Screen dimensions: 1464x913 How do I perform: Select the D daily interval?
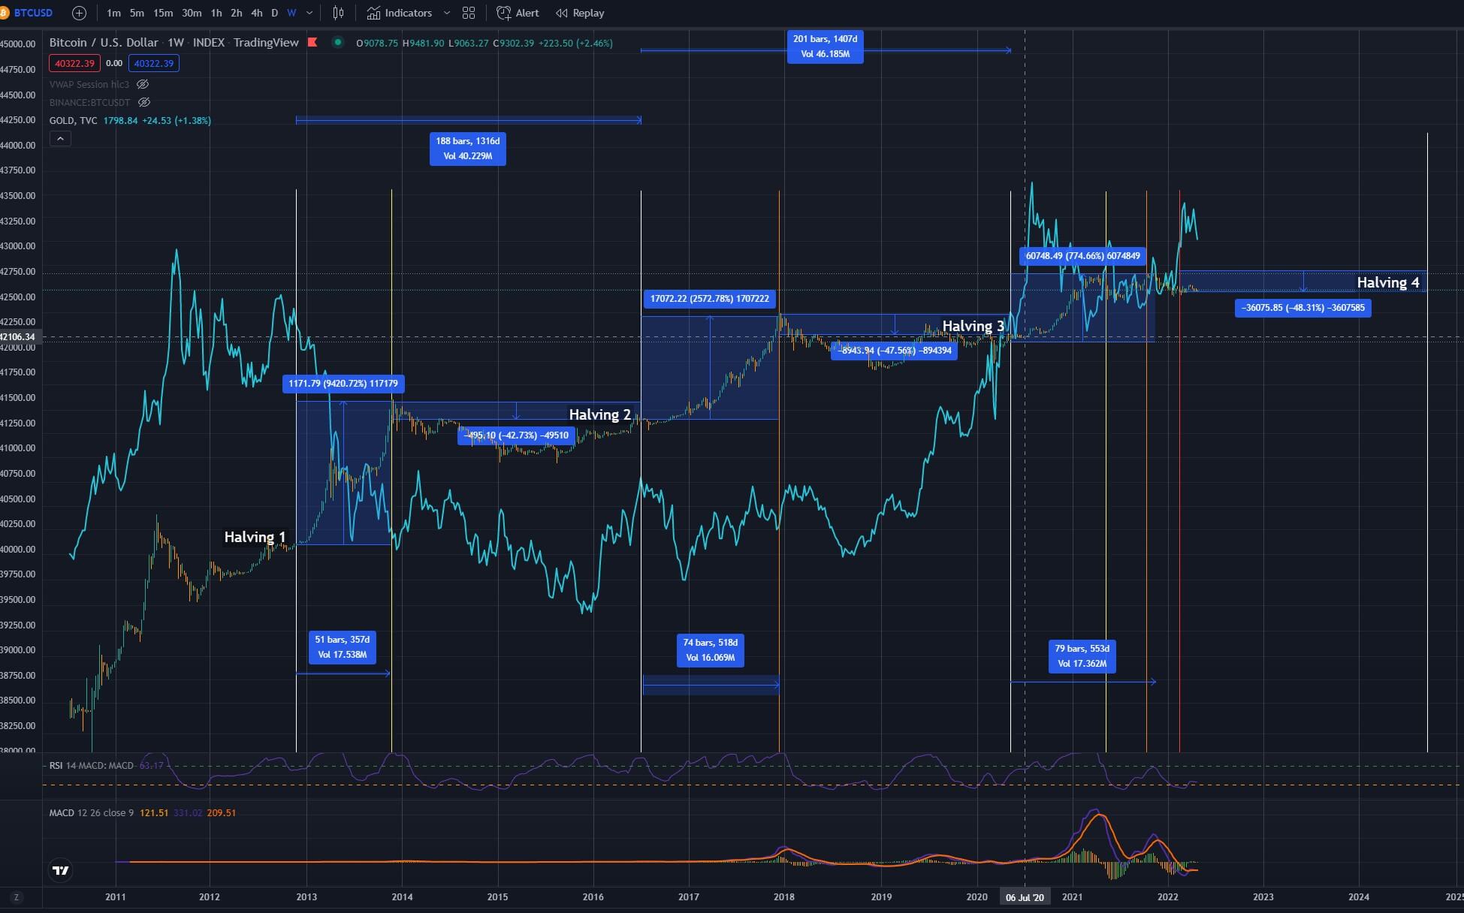tap(274, 13)
